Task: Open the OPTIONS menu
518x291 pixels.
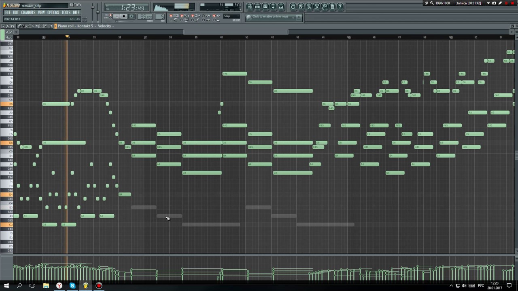Action: [x=53, y=13]
